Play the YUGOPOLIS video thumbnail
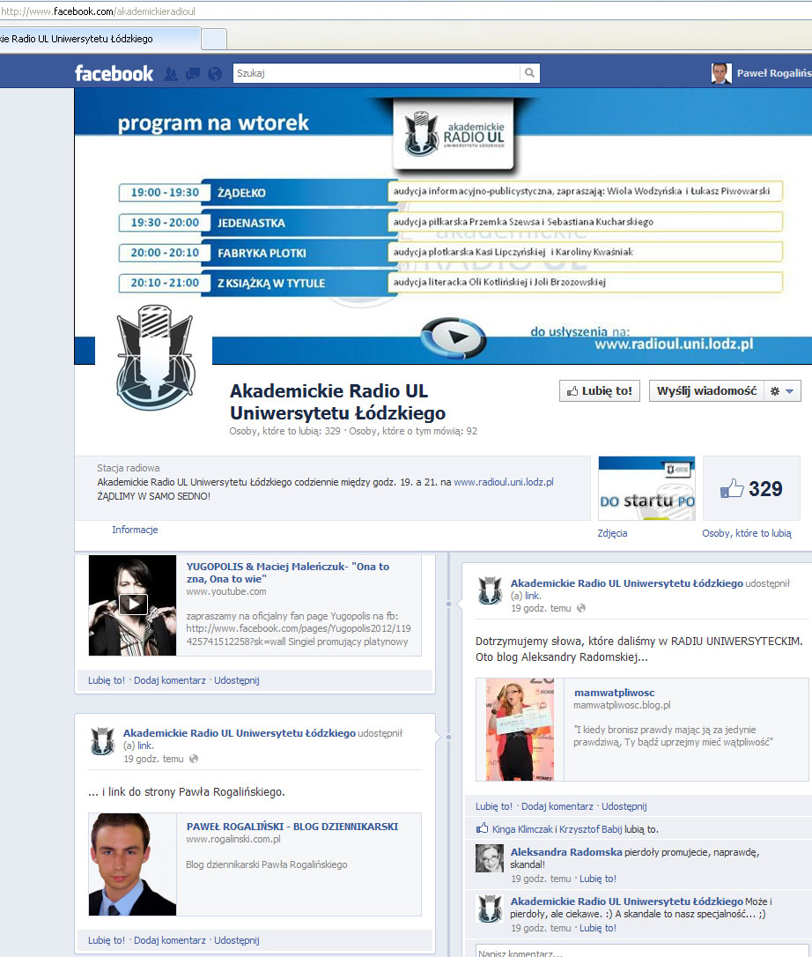This screenshot has width=812, height=957. tap(132, 605)
